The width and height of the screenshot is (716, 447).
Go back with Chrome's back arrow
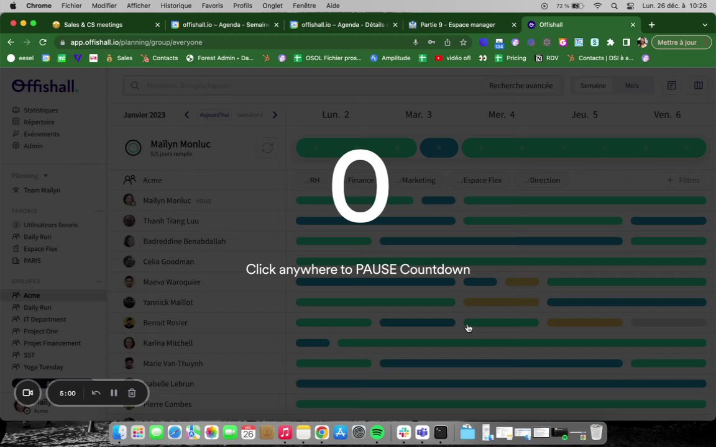pos(11,42)
